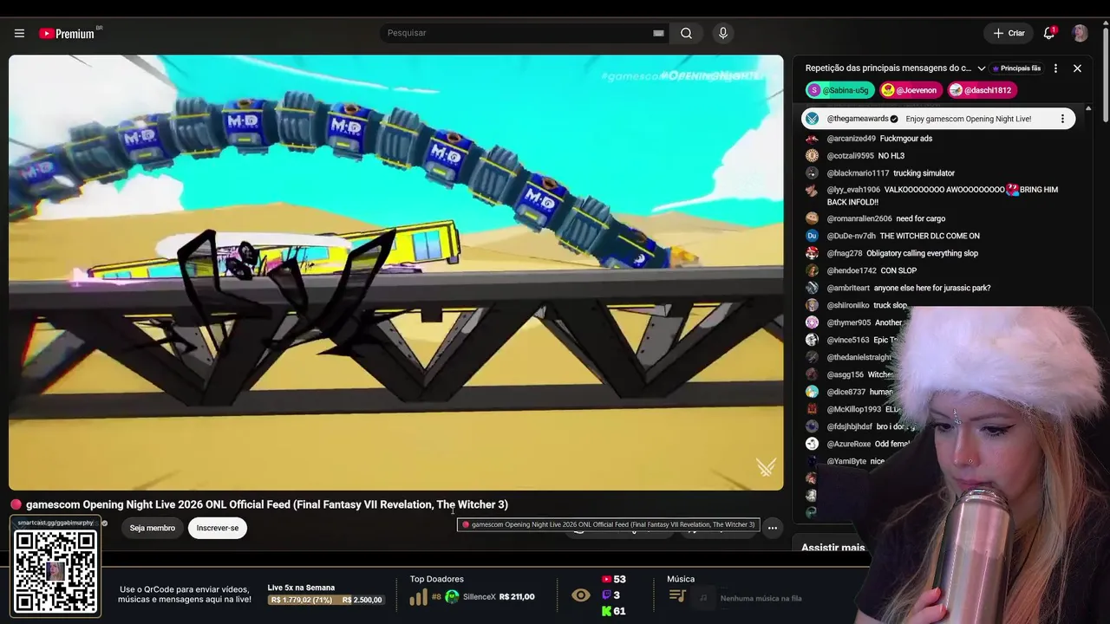Viewport: 1110px width, 624px height.
Task: Click username @cotzali9595 in chat
Action: [850, 156]
